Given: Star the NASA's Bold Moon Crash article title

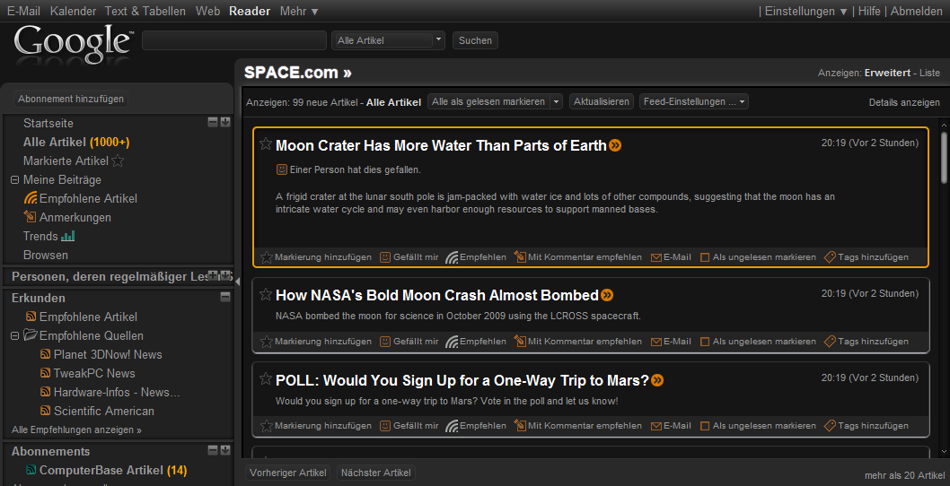Looking at the screenshot, I should point(266,294).
